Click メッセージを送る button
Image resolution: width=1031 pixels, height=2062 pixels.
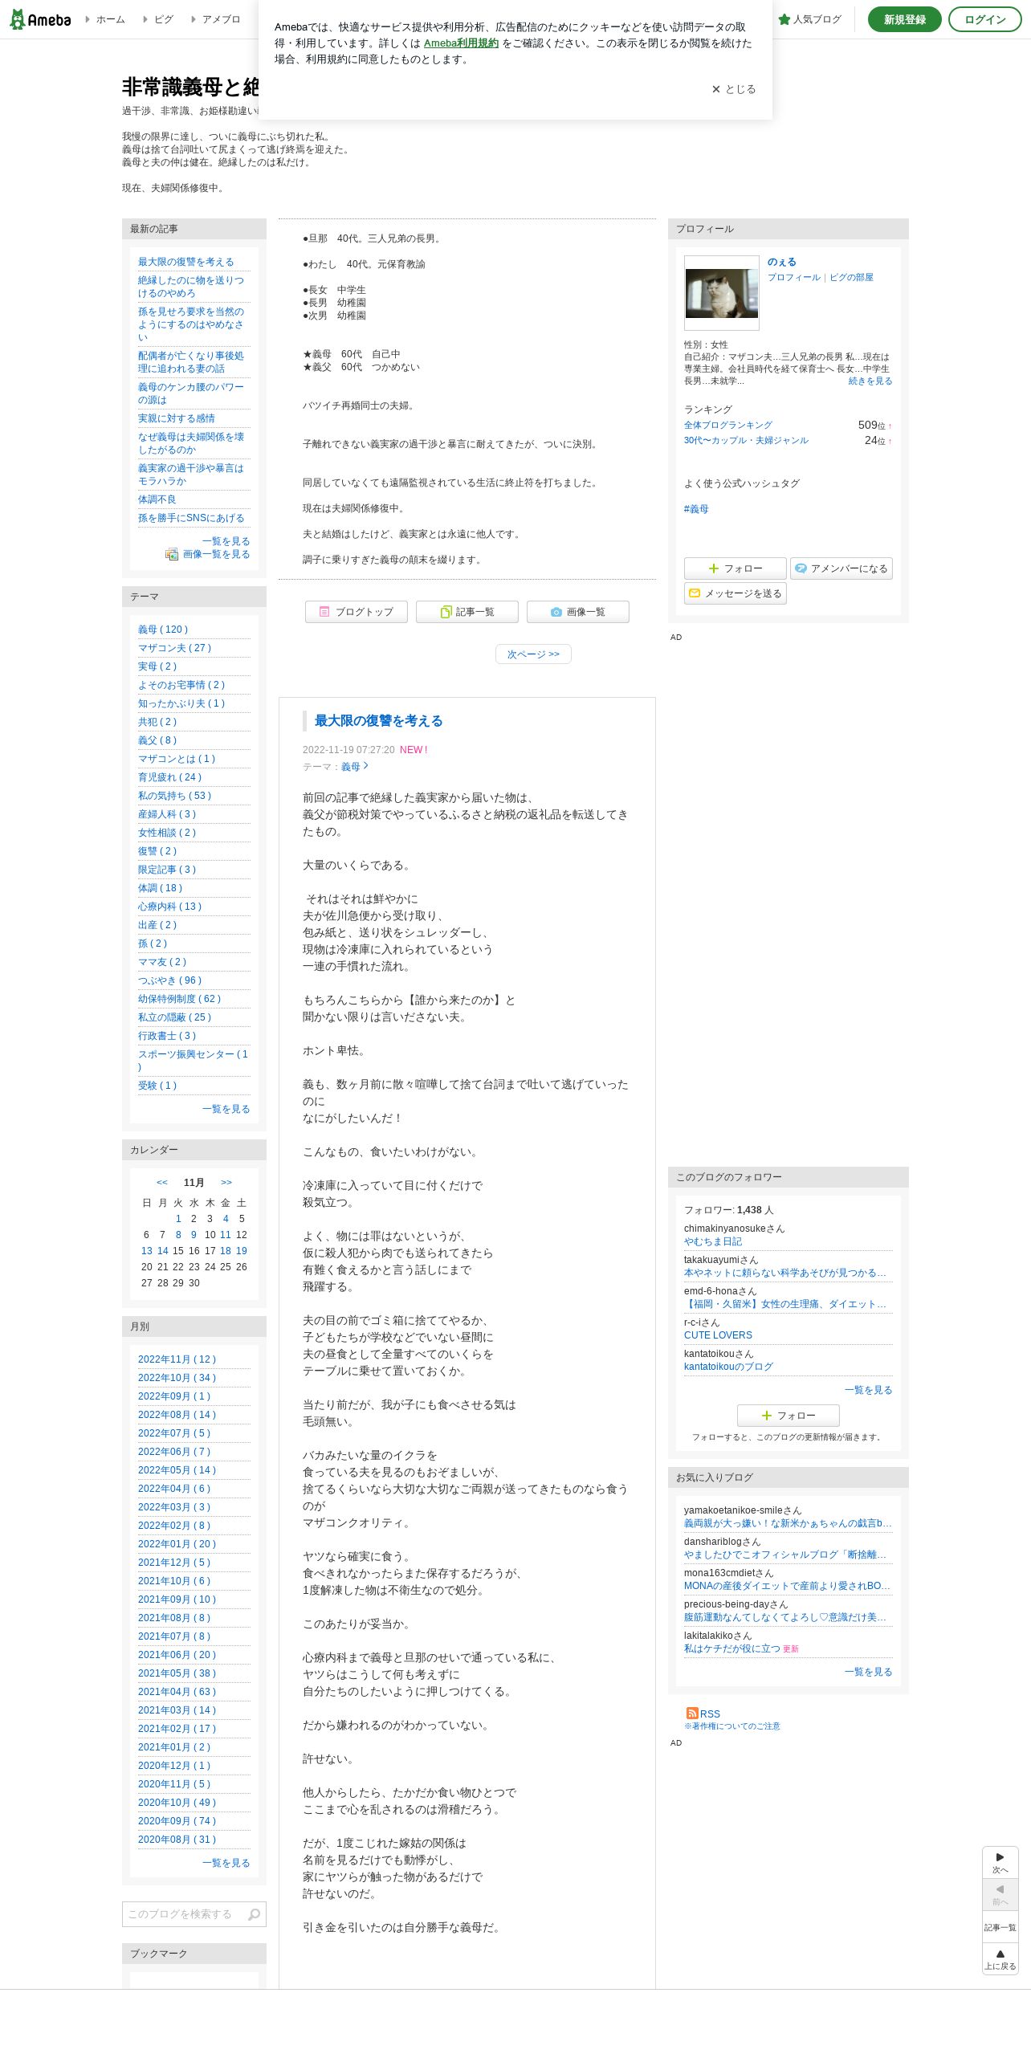click(x=735, y=593)
